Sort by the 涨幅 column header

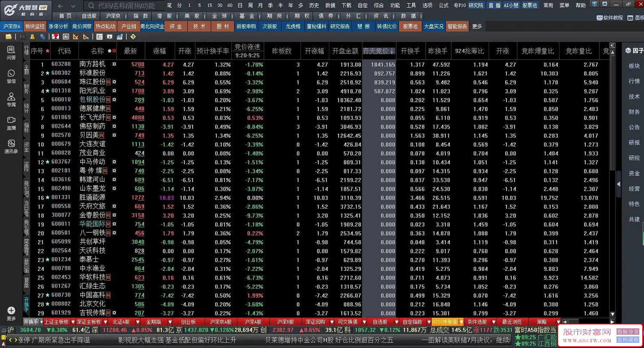pyautogui.click(x=159, y=51)
